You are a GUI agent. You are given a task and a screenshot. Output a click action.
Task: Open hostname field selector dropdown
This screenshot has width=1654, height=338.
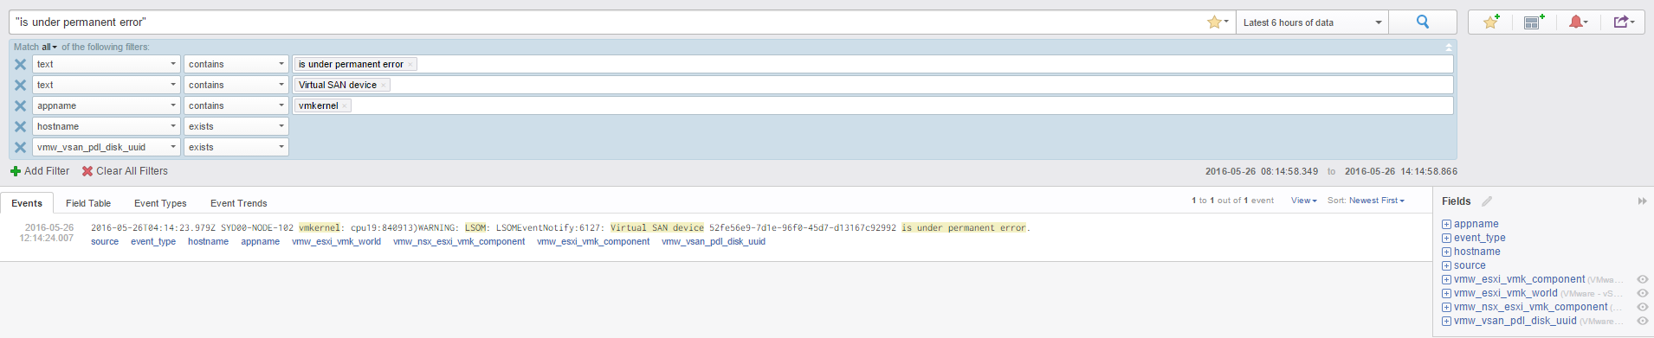coord(107,126)
